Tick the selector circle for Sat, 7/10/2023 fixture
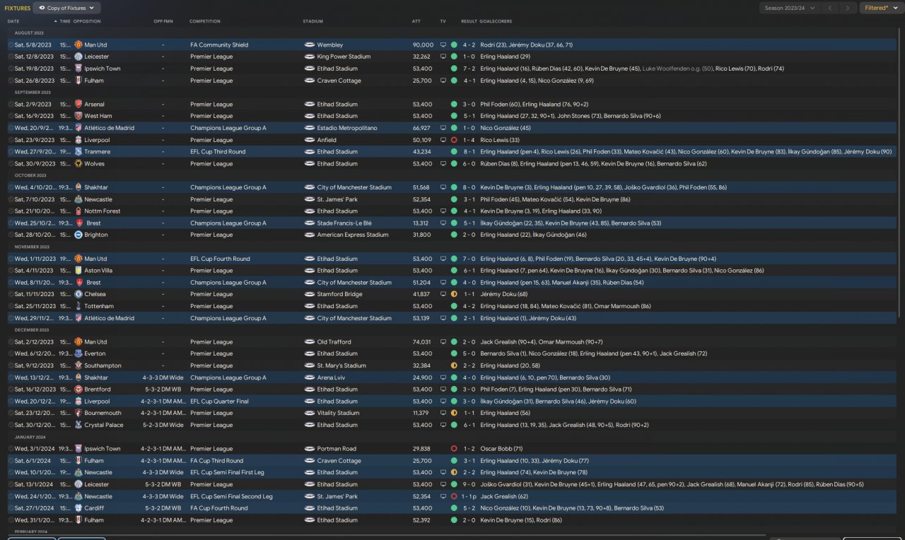905x540 pixels. [11, 199]
